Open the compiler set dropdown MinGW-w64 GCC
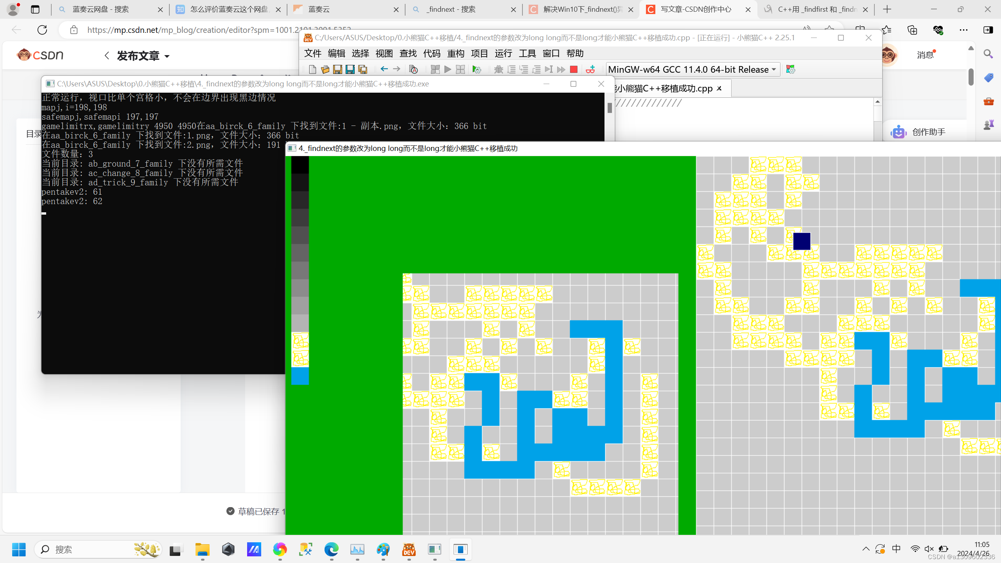Viewport: 1001px width, 563px height. click(692, 69)
